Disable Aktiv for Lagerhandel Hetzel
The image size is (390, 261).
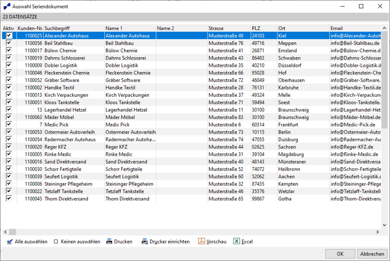tap(9, 109)
